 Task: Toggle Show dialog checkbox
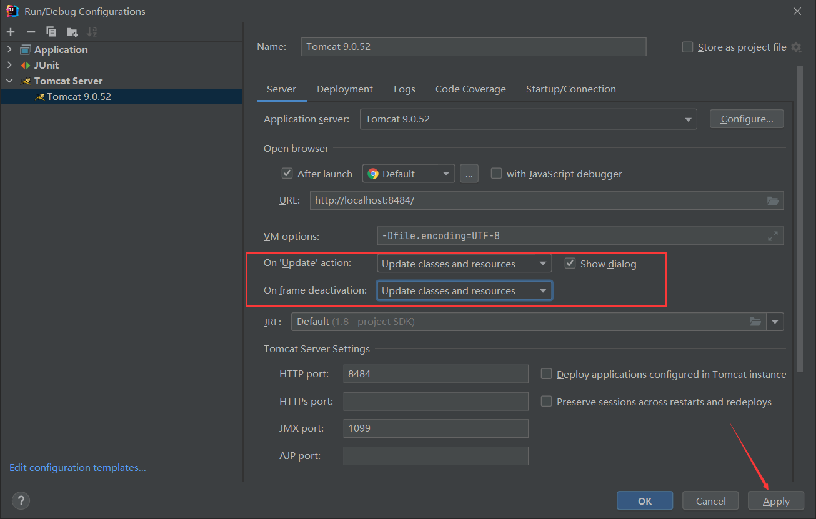click(570, 264)
